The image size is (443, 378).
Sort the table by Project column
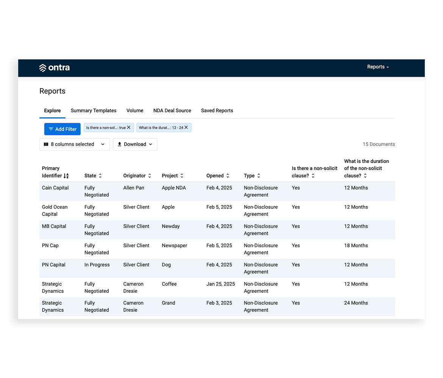(x=182, y=175)
